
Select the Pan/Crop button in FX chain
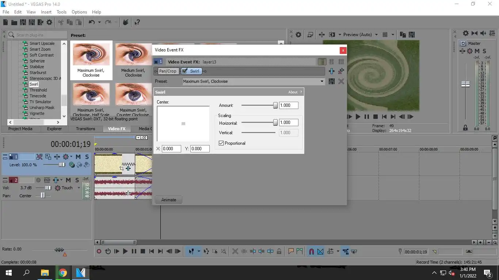168,71
